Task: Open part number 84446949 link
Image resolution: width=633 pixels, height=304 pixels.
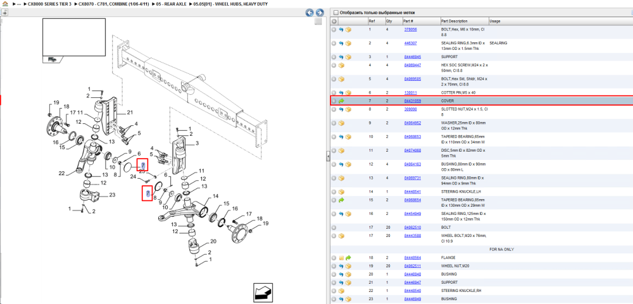Action: point(413,299)
